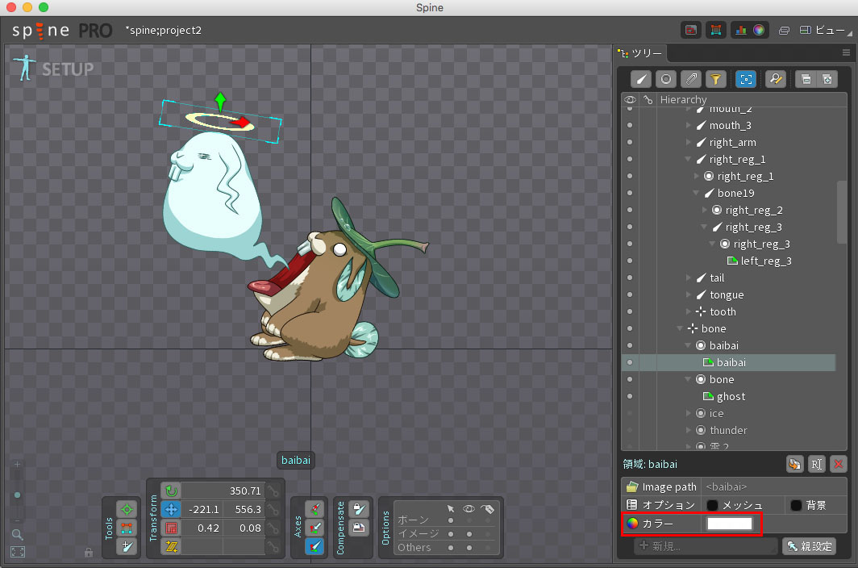858x568 pixels.
Task: Toggle visibility dot for mouth_3
Action: [x=630, y=125]
